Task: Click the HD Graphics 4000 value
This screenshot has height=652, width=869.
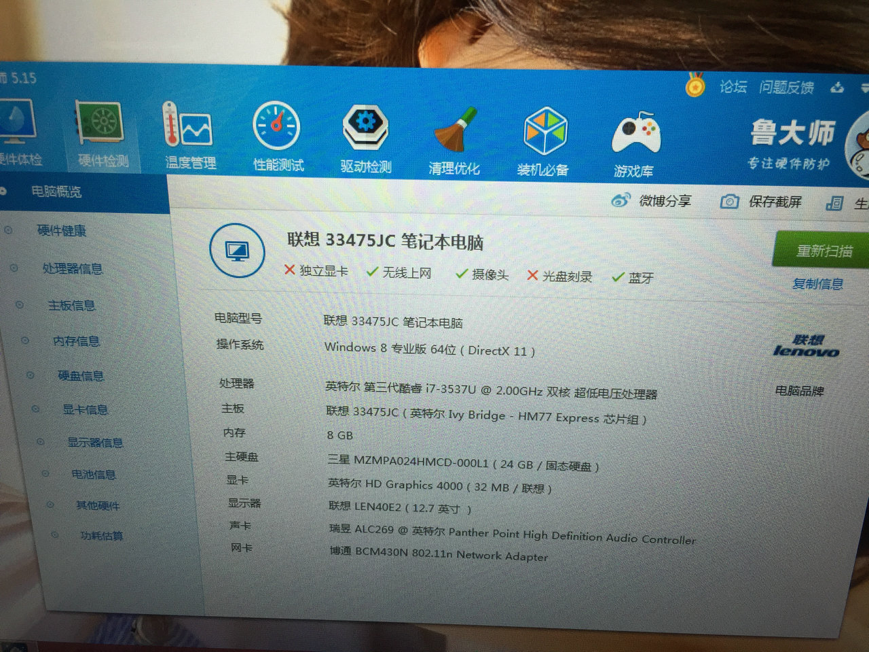Action: tap(440, 486)
